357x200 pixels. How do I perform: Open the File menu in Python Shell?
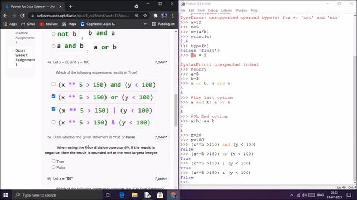click(x=183, y=11)
